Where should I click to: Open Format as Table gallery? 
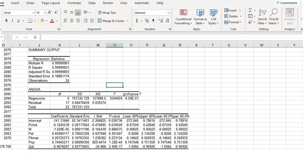click(x=200, y=17)
